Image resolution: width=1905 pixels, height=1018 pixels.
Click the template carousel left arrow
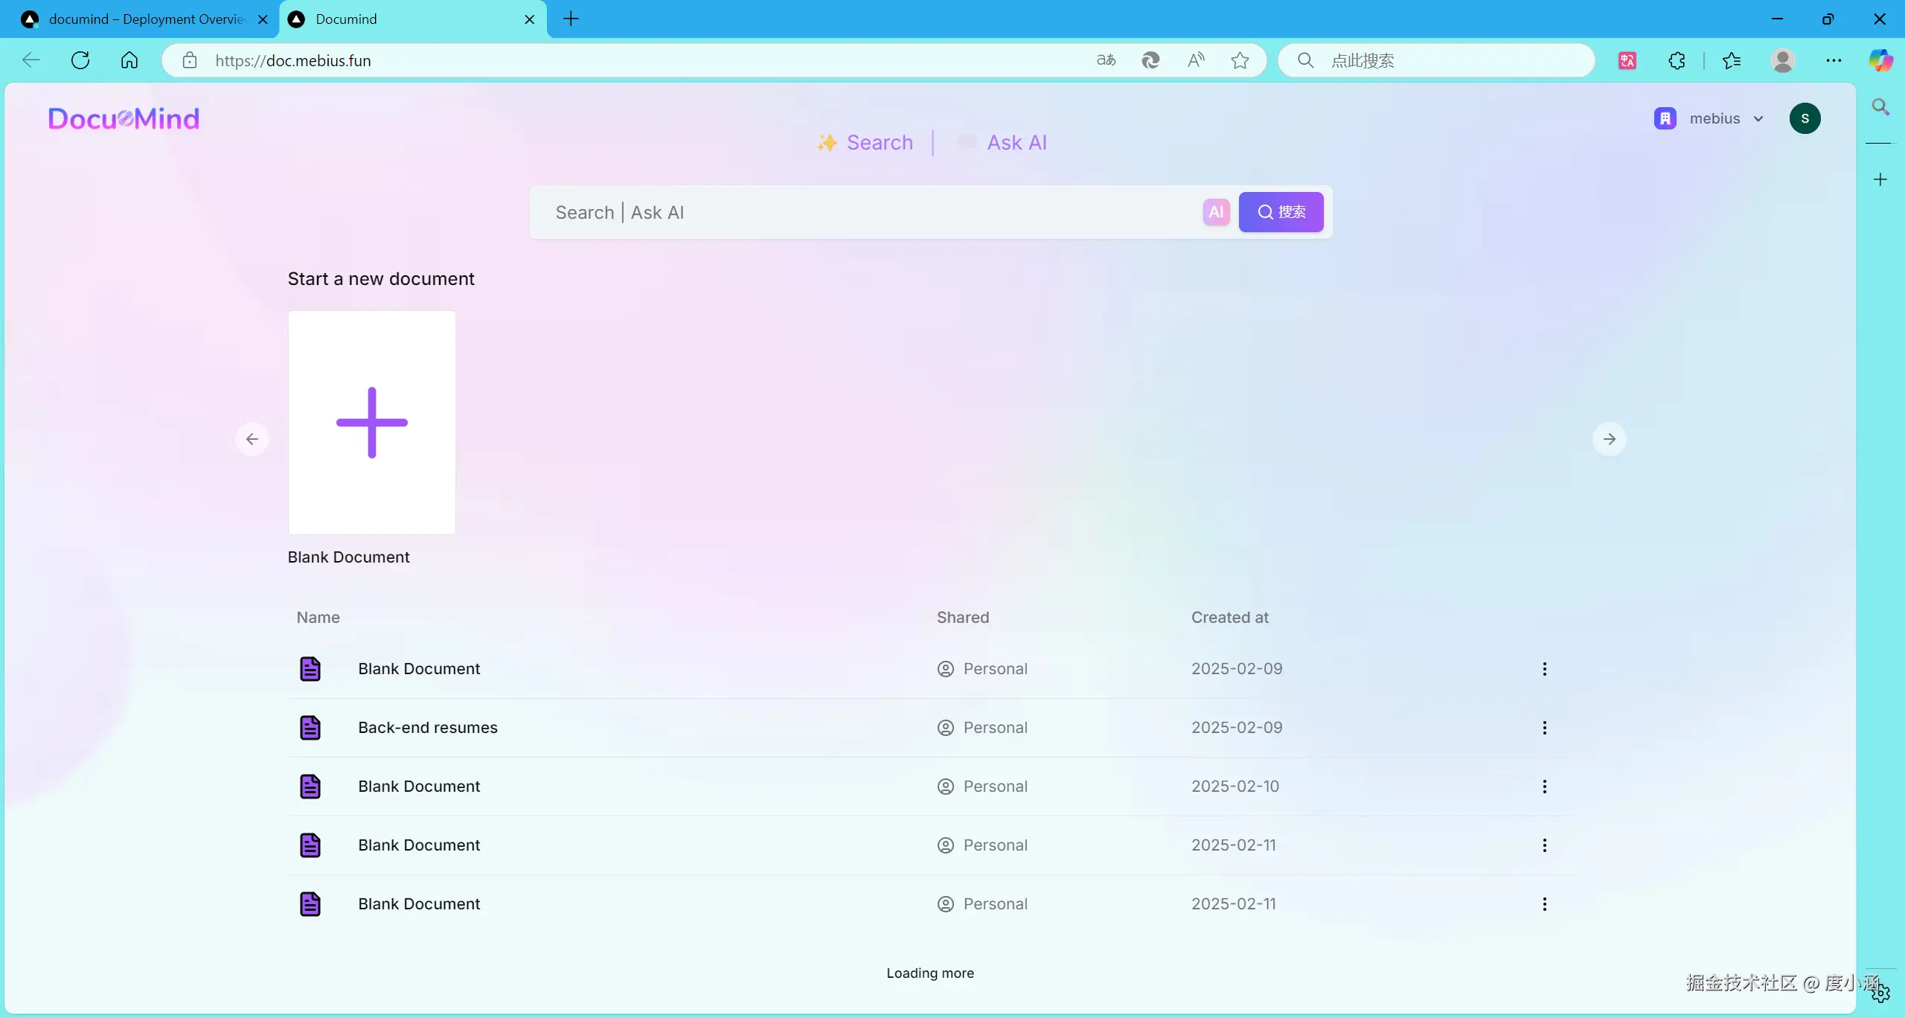pyautogui.click(x=252, y=439)
